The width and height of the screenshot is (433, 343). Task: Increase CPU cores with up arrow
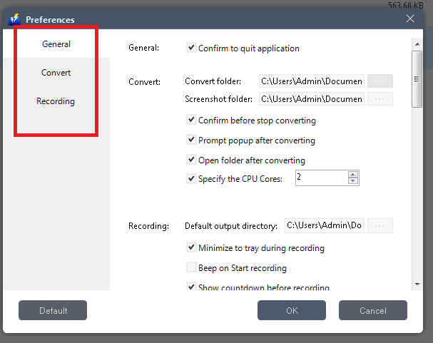pos(353,175)
